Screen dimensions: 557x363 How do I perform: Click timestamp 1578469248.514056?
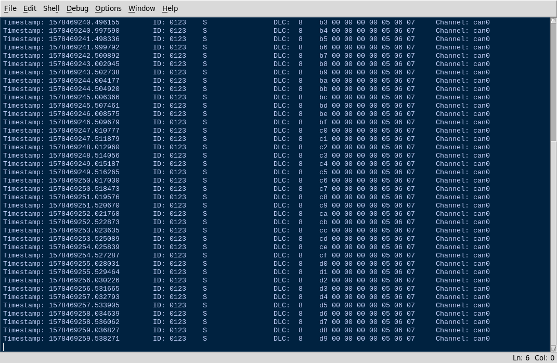coord(84,155)
